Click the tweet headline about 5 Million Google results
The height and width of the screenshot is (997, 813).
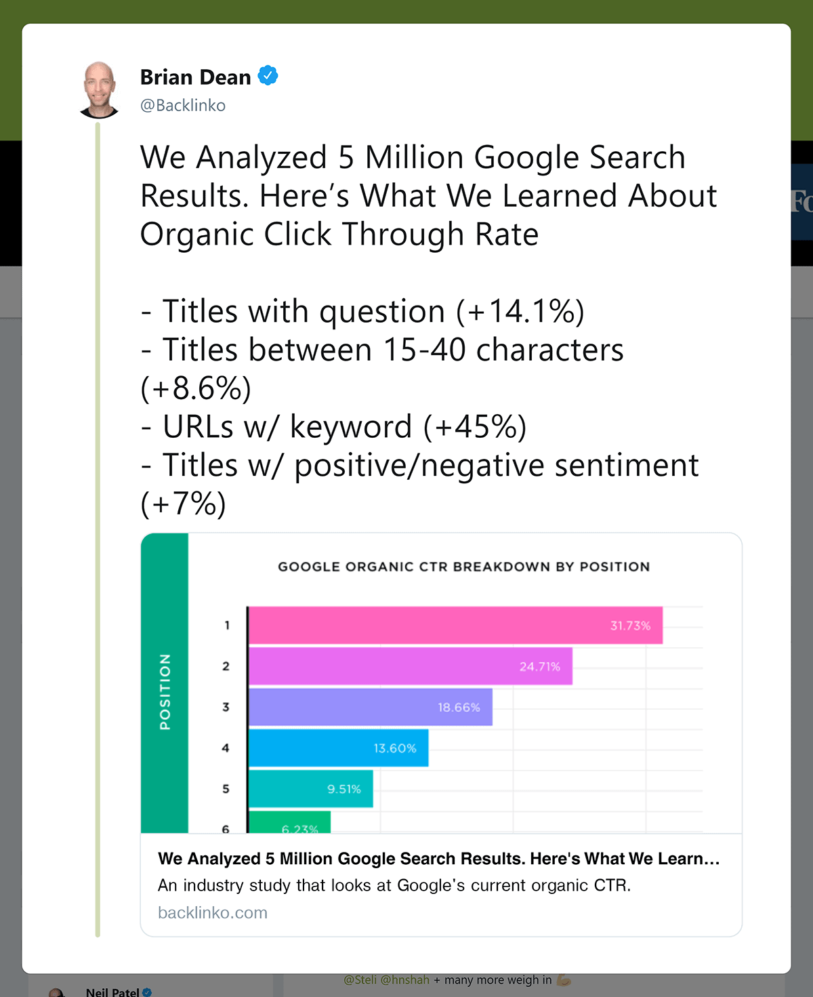coord(428,196)
